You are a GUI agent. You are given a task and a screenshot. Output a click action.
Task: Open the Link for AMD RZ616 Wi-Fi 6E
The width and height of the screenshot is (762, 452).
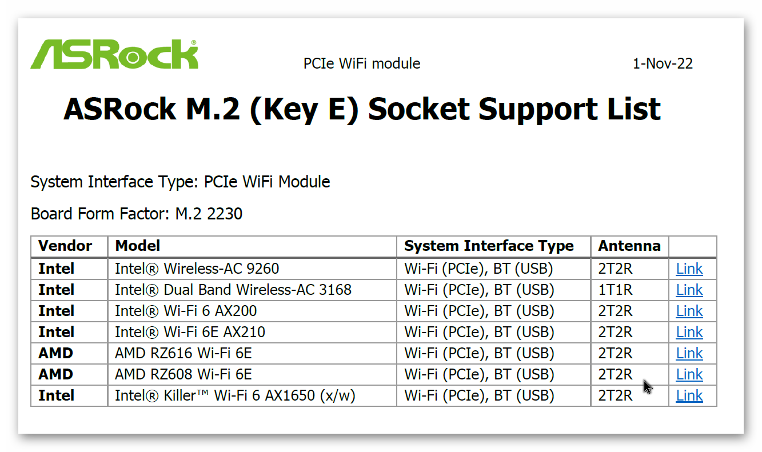click(x=689, y=353)
